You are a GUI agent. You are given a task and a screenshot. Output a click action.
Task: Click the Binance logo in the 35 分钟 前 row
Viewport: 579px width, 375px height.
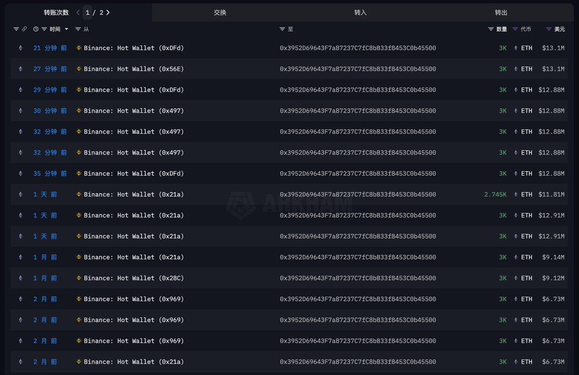tap(79, 174)
